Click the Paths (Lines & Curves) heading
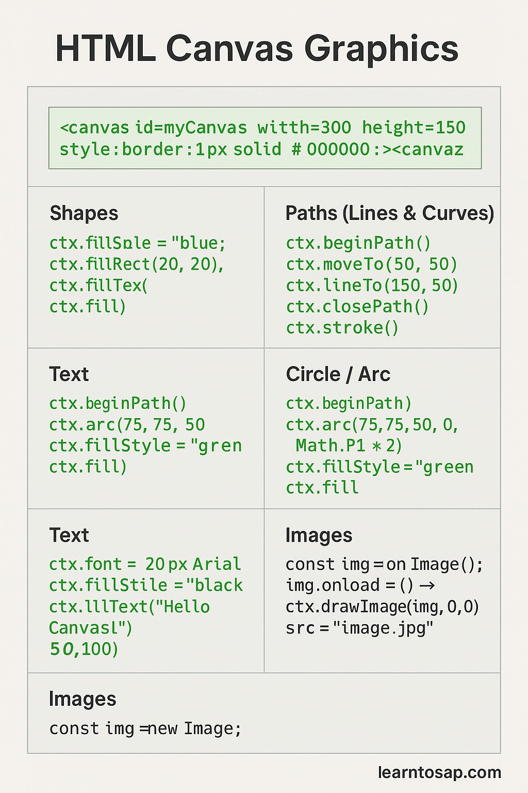Screen dimensions: 528x793 coord(390,213)
